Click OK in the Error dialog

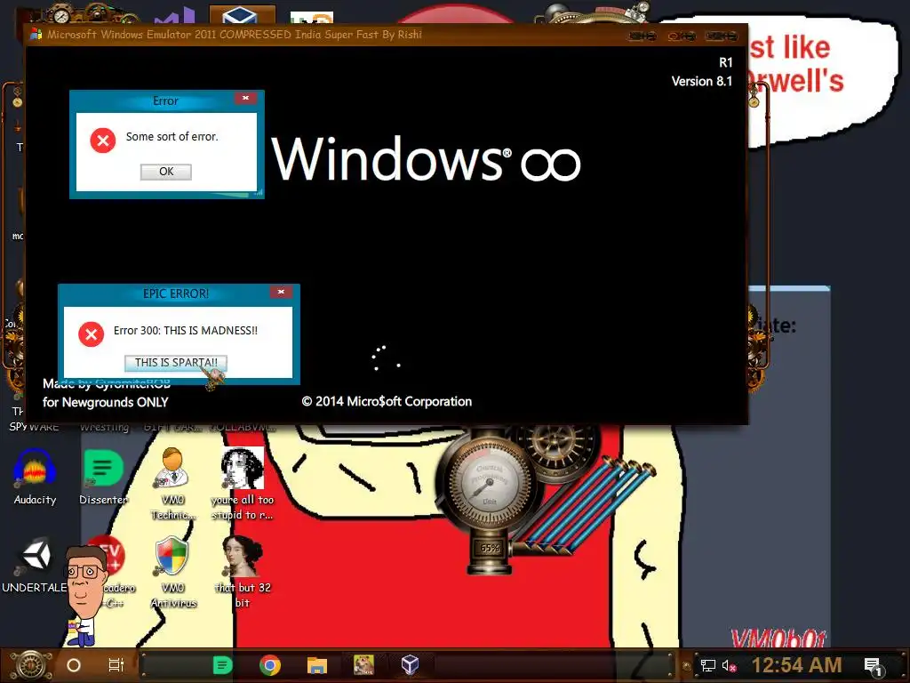(x=166, y=172)
